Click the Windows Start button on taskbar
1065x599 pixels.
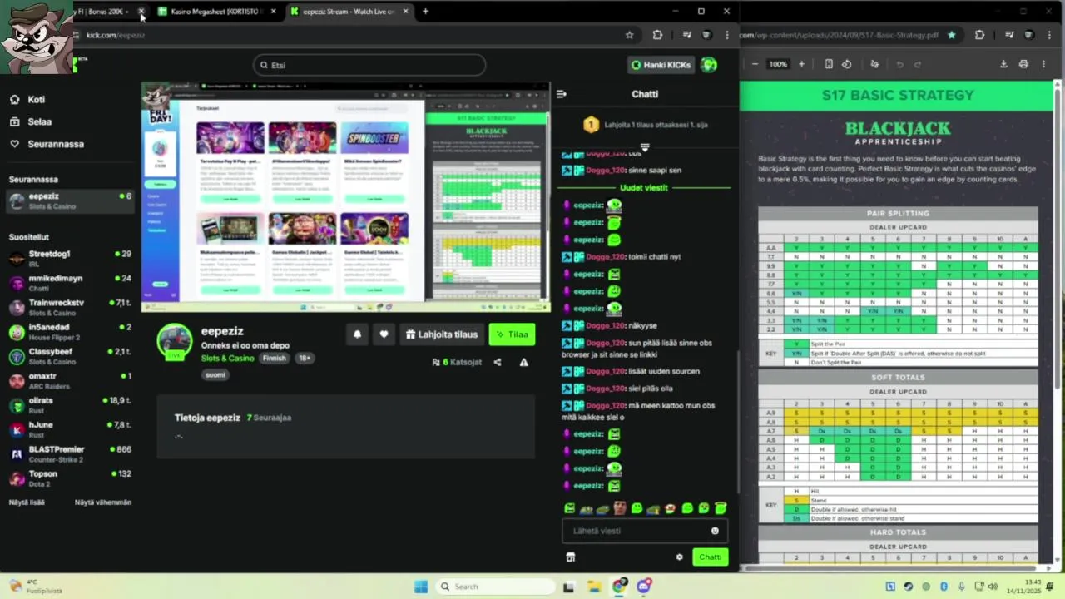pyautogui.click(x=421, y=587)
